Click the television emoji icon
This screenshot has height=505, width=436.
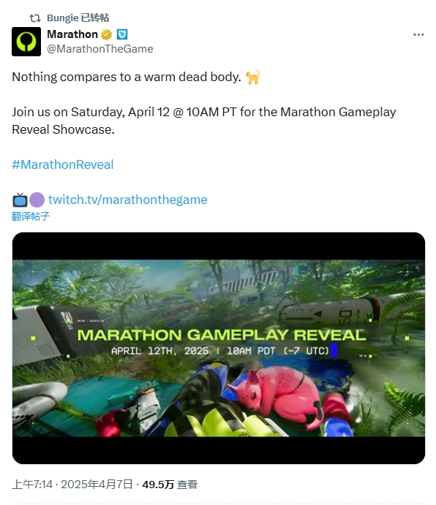(20, 200)
